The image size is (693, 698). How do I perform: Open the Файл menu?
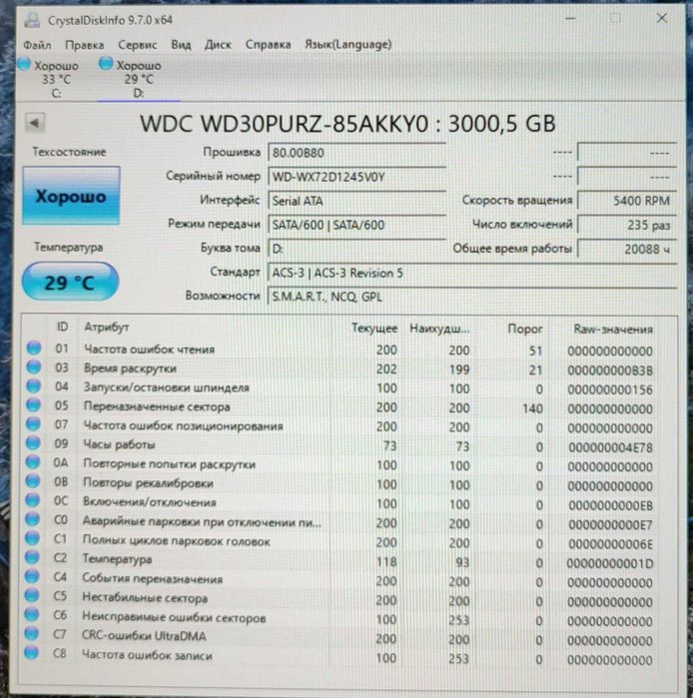37,45
